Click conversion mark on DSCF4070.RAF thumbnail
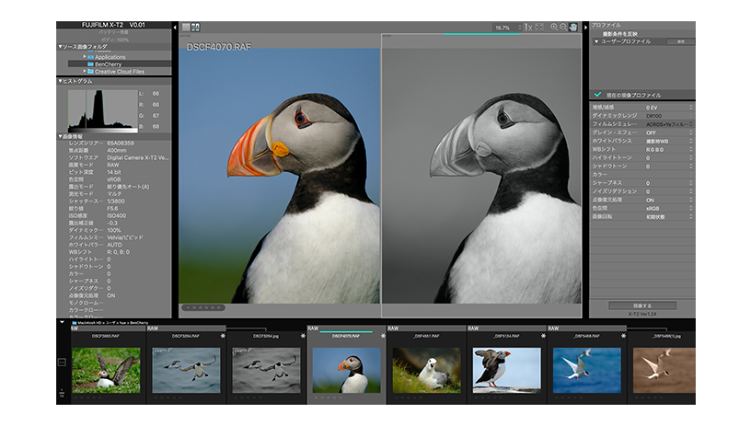This screenshot has height=426, width=751. [383, 336]
